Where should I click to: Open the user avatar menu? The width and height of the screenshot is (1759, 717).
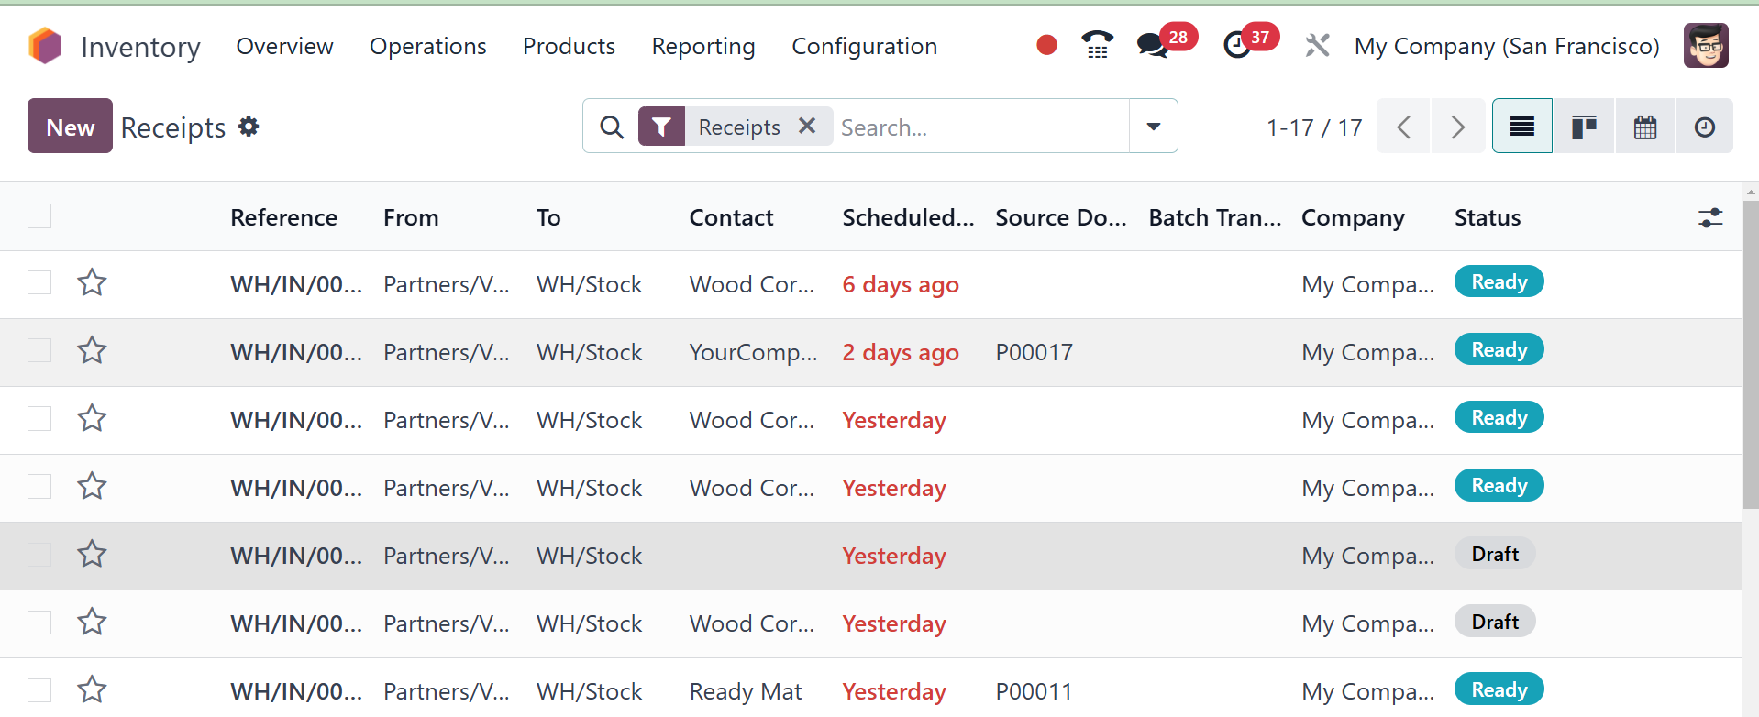[1706, 46]
